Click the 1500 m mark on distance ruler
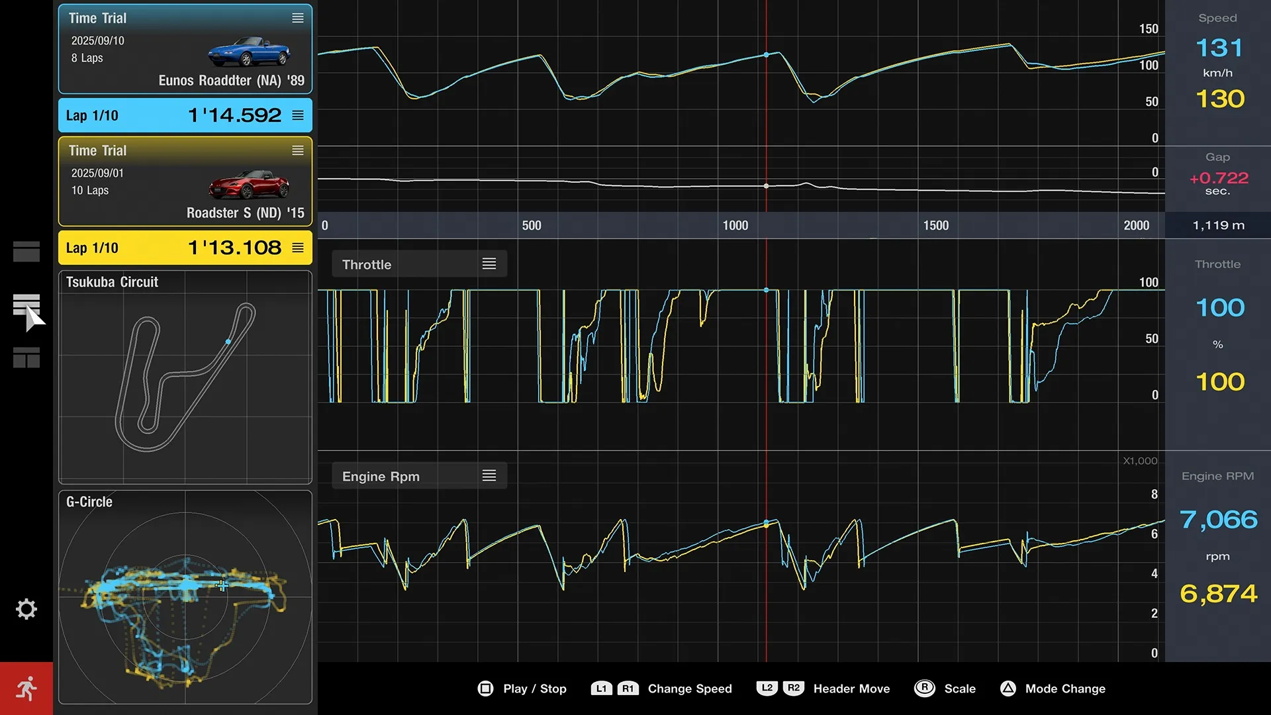 point(935,226)
